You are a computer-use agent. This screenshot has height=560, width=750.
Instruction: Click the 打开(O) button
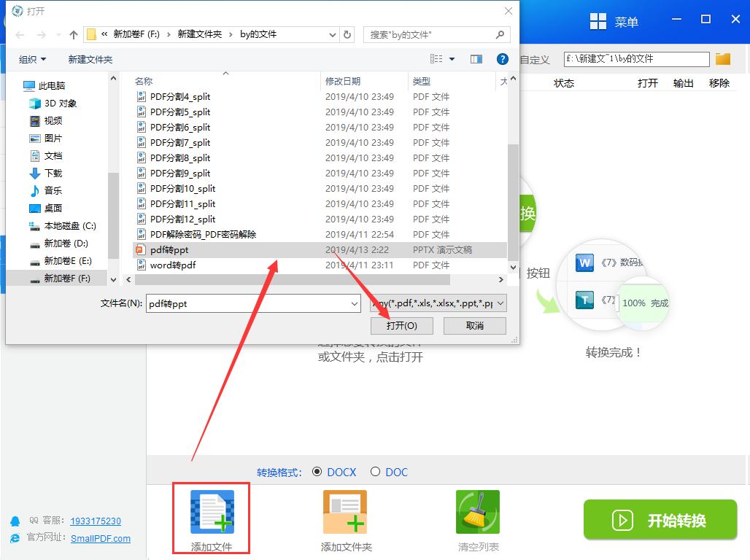[402, 325]
